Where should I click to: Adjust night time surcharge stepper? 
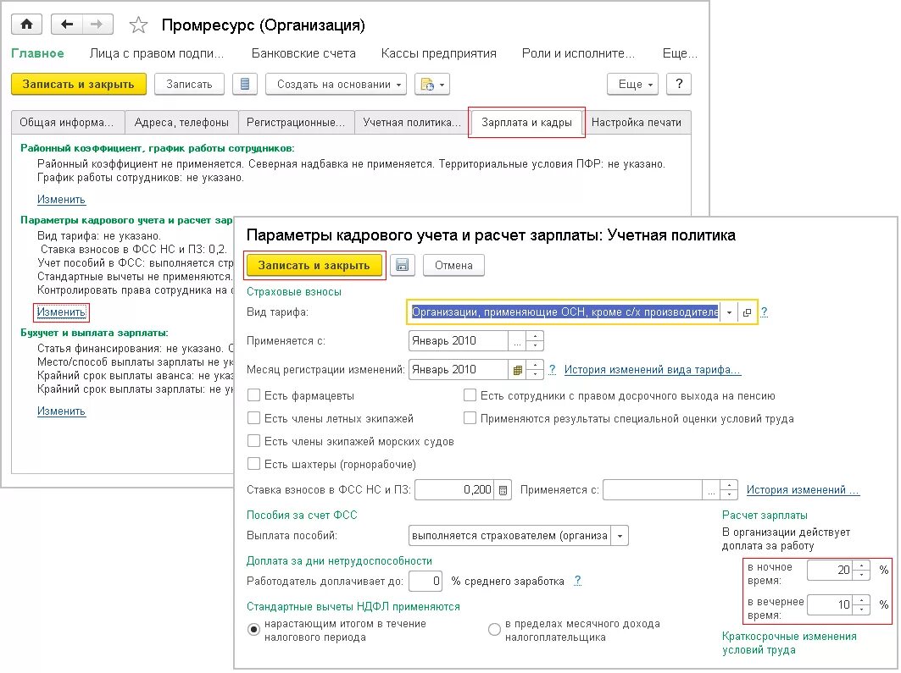(861, 571)
